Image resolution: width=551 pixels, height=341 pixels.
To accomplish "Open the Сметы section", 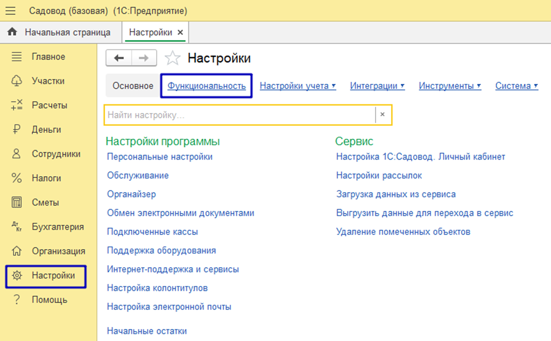I will pyautogui.click(x=45, y=202).
